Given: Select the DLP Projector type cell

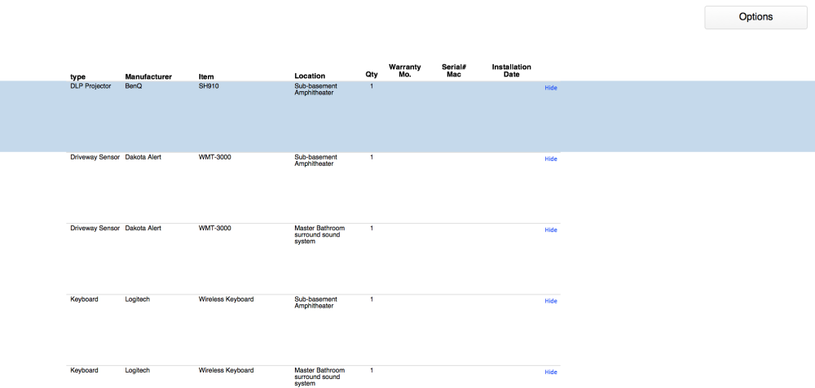Looking at the screenshot, I should 90,86.
